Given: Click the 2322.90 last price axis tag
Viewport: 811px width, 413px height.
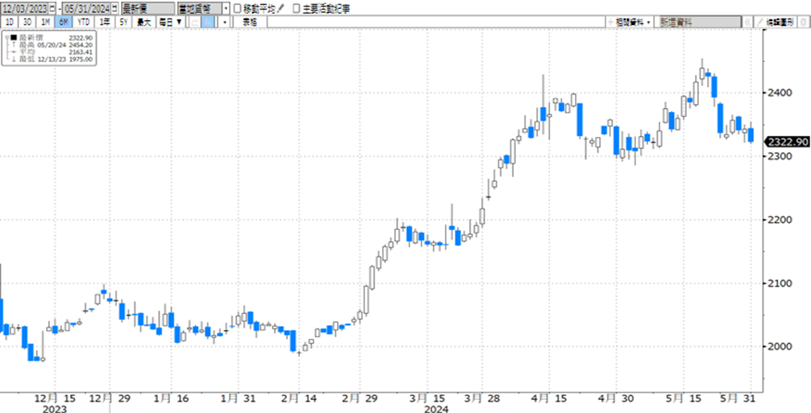Looking at the screenshot, I should pyautogui.click(x=787, y=142).
